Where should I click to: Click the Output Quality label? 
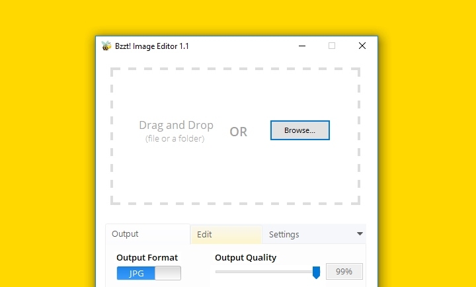point(245,257)
